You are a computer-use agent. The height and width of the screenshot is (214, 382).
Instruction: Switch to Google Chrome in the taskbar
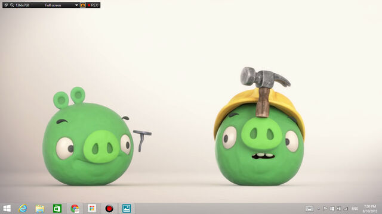[x=75, y=209]
